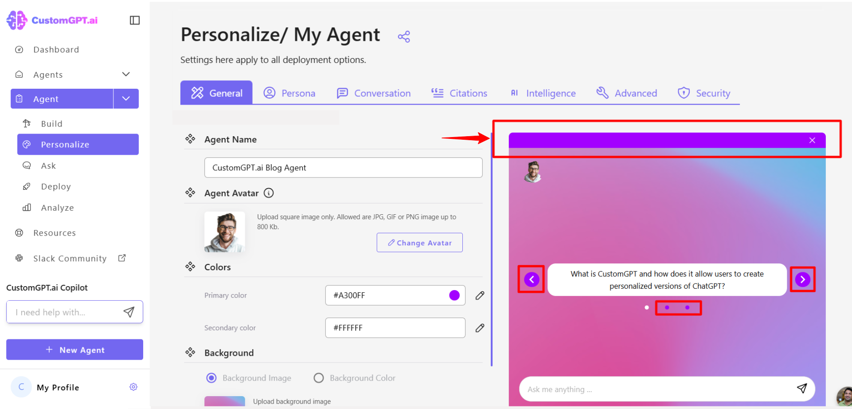The height and width of the screenshot is (409, 852).
Task: Click the CustomGPT.ai logo
Action: coord(52,20)
